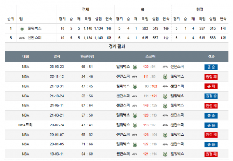Click the 팀 column header
The height and width of the screenshot is (161, 233).
21,19
